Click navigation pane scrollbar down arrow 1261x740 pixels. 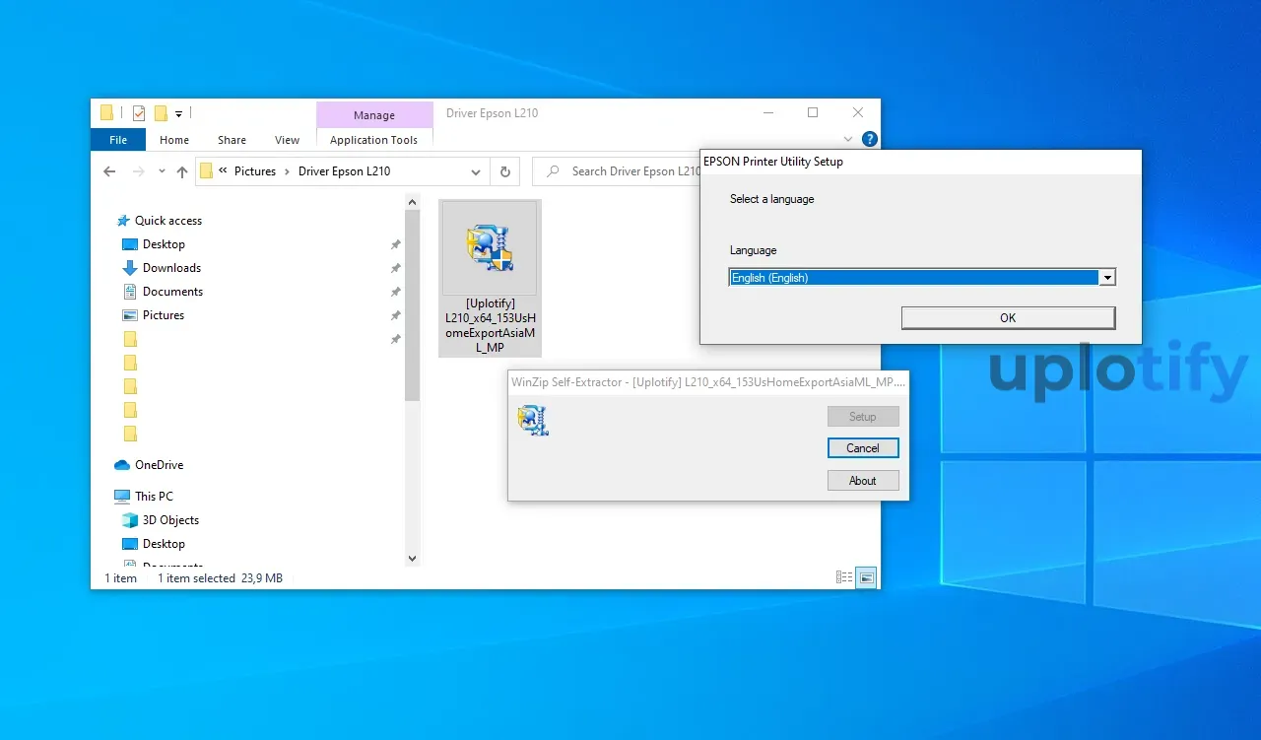click(413, 559)
